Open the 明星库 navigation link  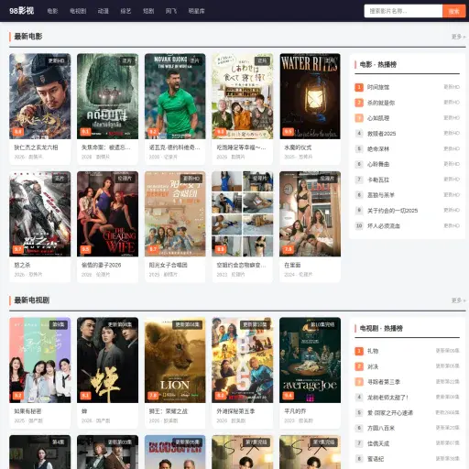196,11
